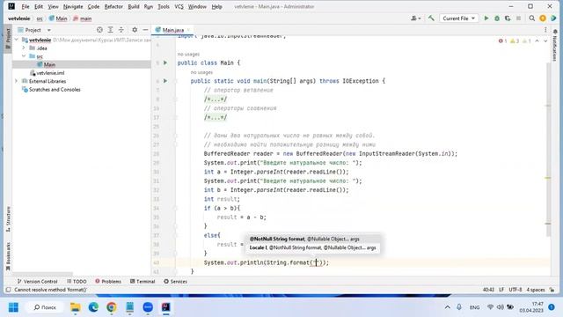
Task: Collapse all in Project panel
Action: coord(121,30)
